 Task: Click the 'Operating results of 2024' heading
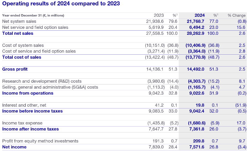(x=61, y=4)
